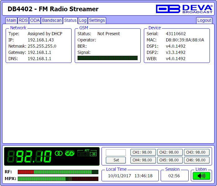The width and height of the screenshot is (217, 186).
Task: Click the local date 10/01/2017
Action: coord(120,176)
